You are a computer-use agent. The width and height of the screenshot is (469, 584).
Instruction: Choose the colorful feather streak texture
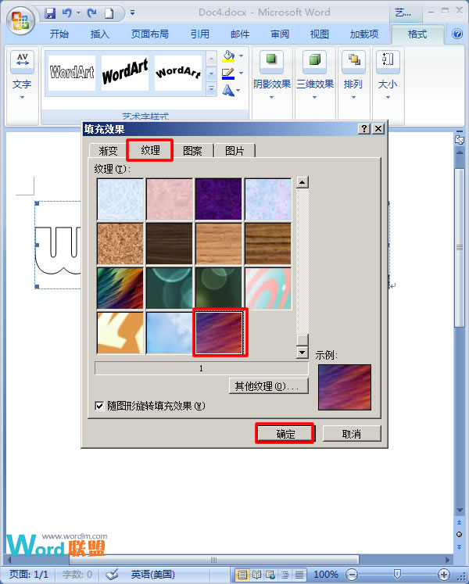tap(120, 288)
